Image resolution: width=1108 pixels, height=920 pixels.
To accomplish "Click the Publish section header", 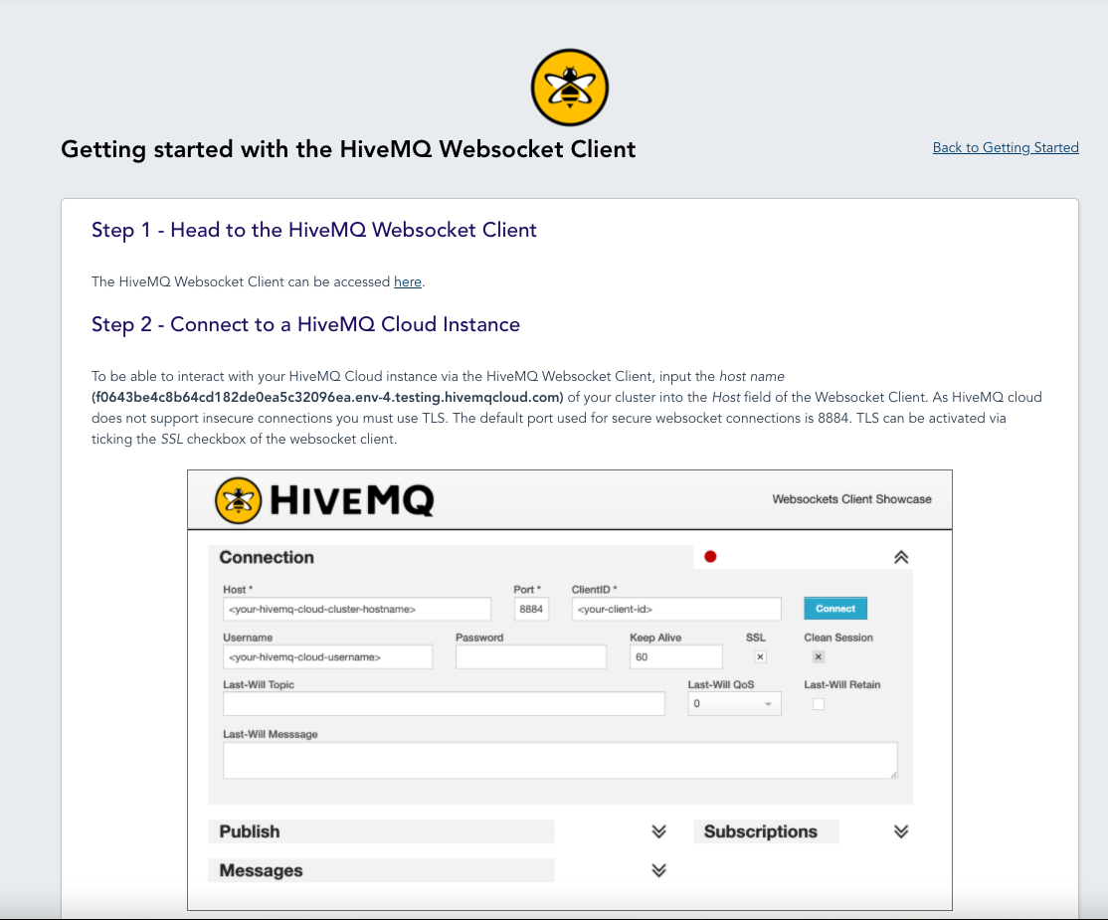I will [381, 831].
